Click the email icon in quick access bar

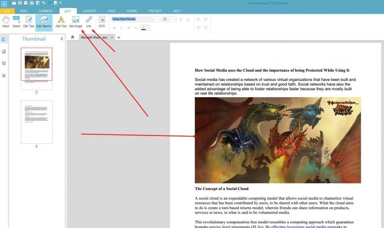[26, 3]
